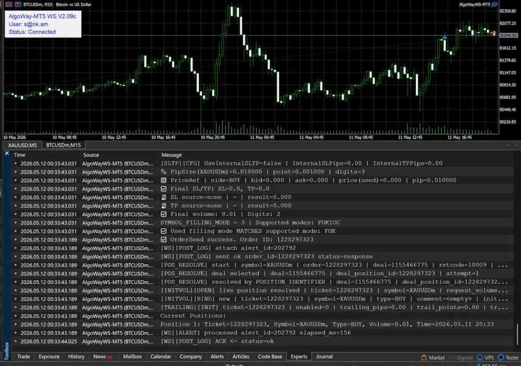Select the PipSize(XAUUSDm) log row
This screenshot has width=521, height=366.
[263, 172]
